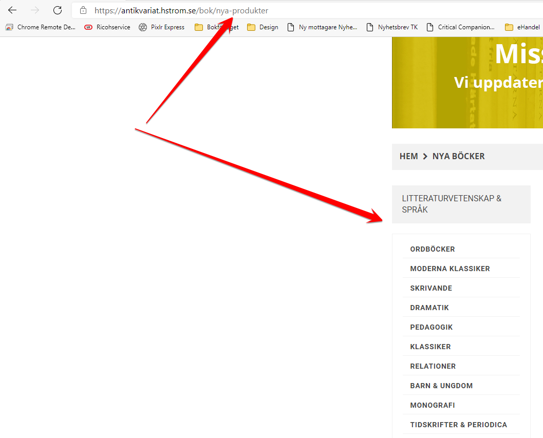Open Critical Companion bookmark
The height and width of the screenshot is (438, 543).
(461, 27)
